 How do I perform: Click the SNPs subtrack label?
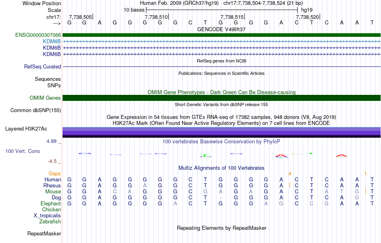click(x=54, y=85)
